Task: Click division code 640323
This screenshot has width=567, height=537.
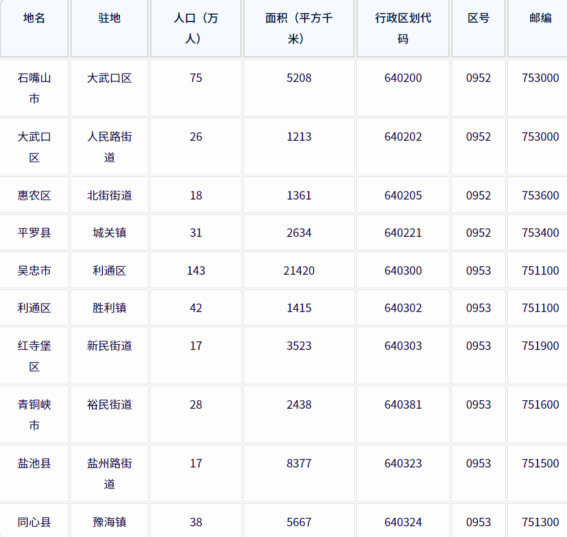Action: (x=403, y=463)
